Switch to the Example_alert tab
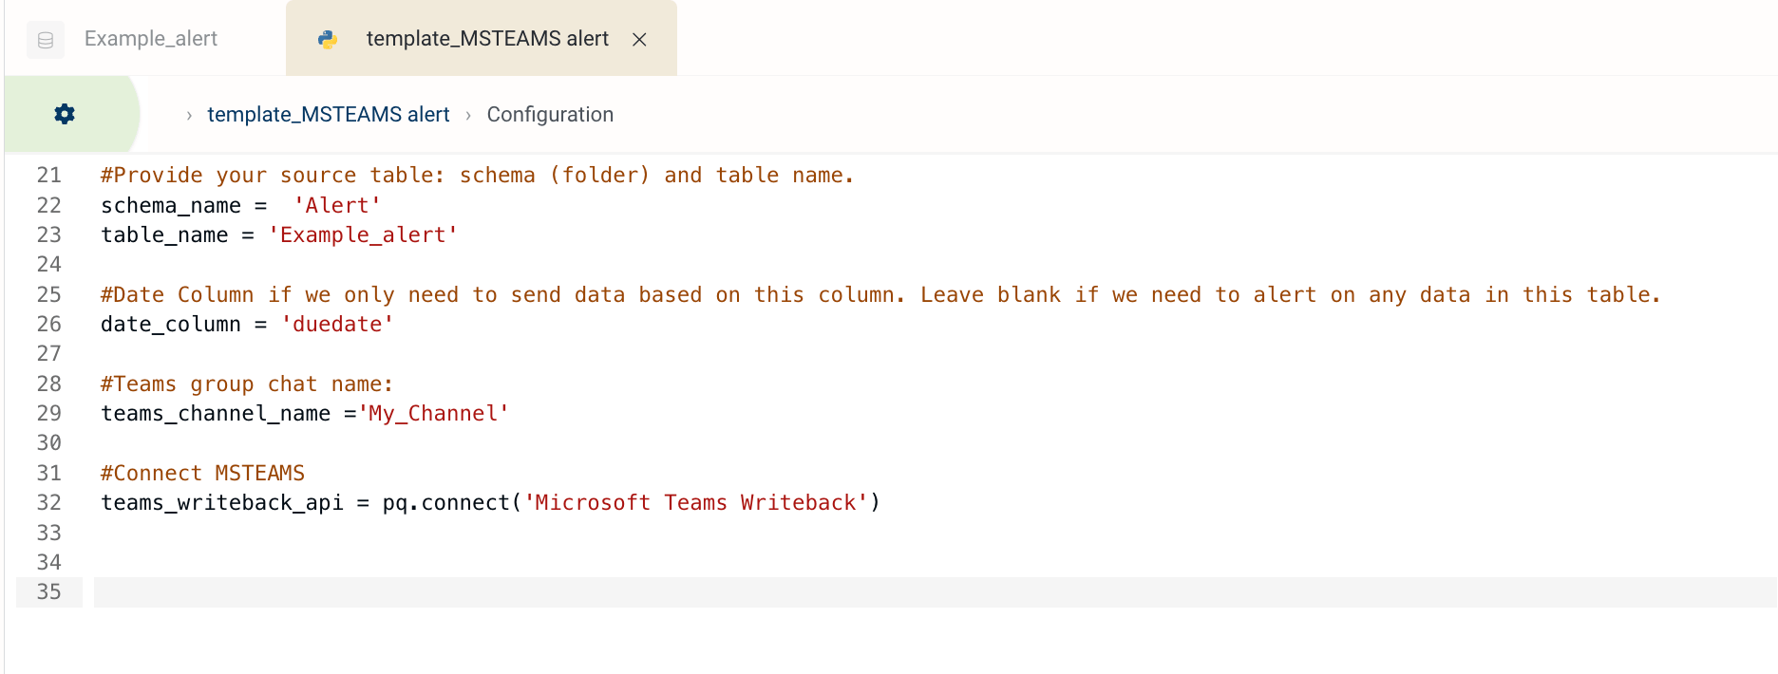 (x=151, y=38)
